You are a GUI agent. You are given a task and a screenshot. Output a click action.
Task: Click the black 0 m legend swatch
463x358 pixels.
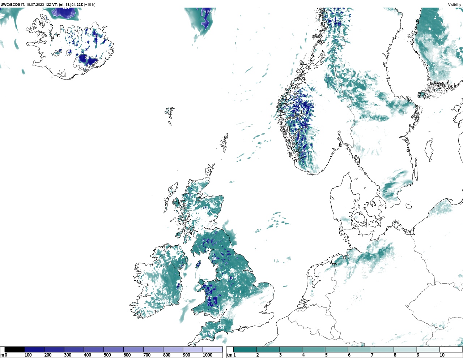15,350
